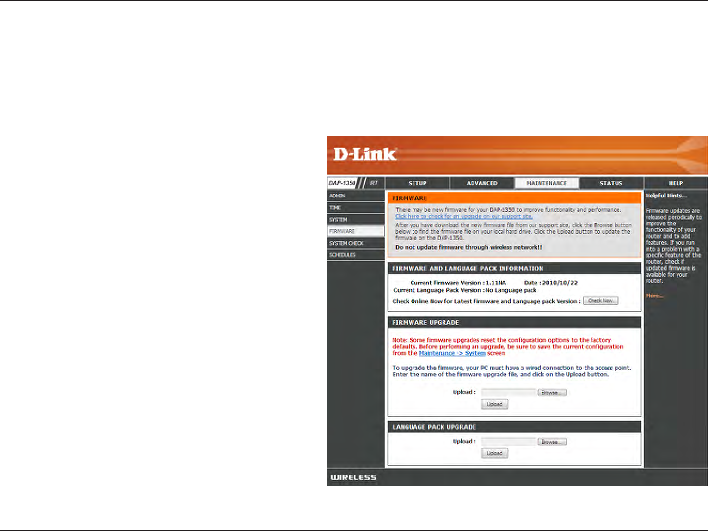Open the More... link in Helpful Hints
708x531 pixels.
coord(654,296)
